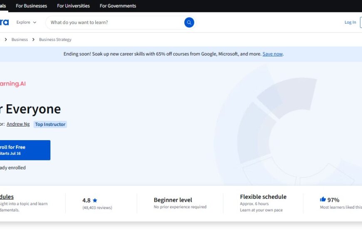Click the 48,403 reviews text
362x237 pixels.
tap(97, 207)
